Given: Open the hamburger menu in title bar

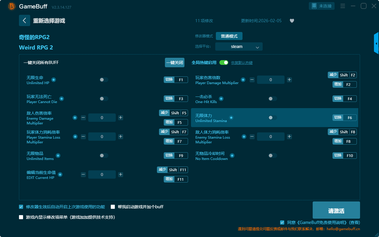Looking at the screenshot, I should (343, 6).
